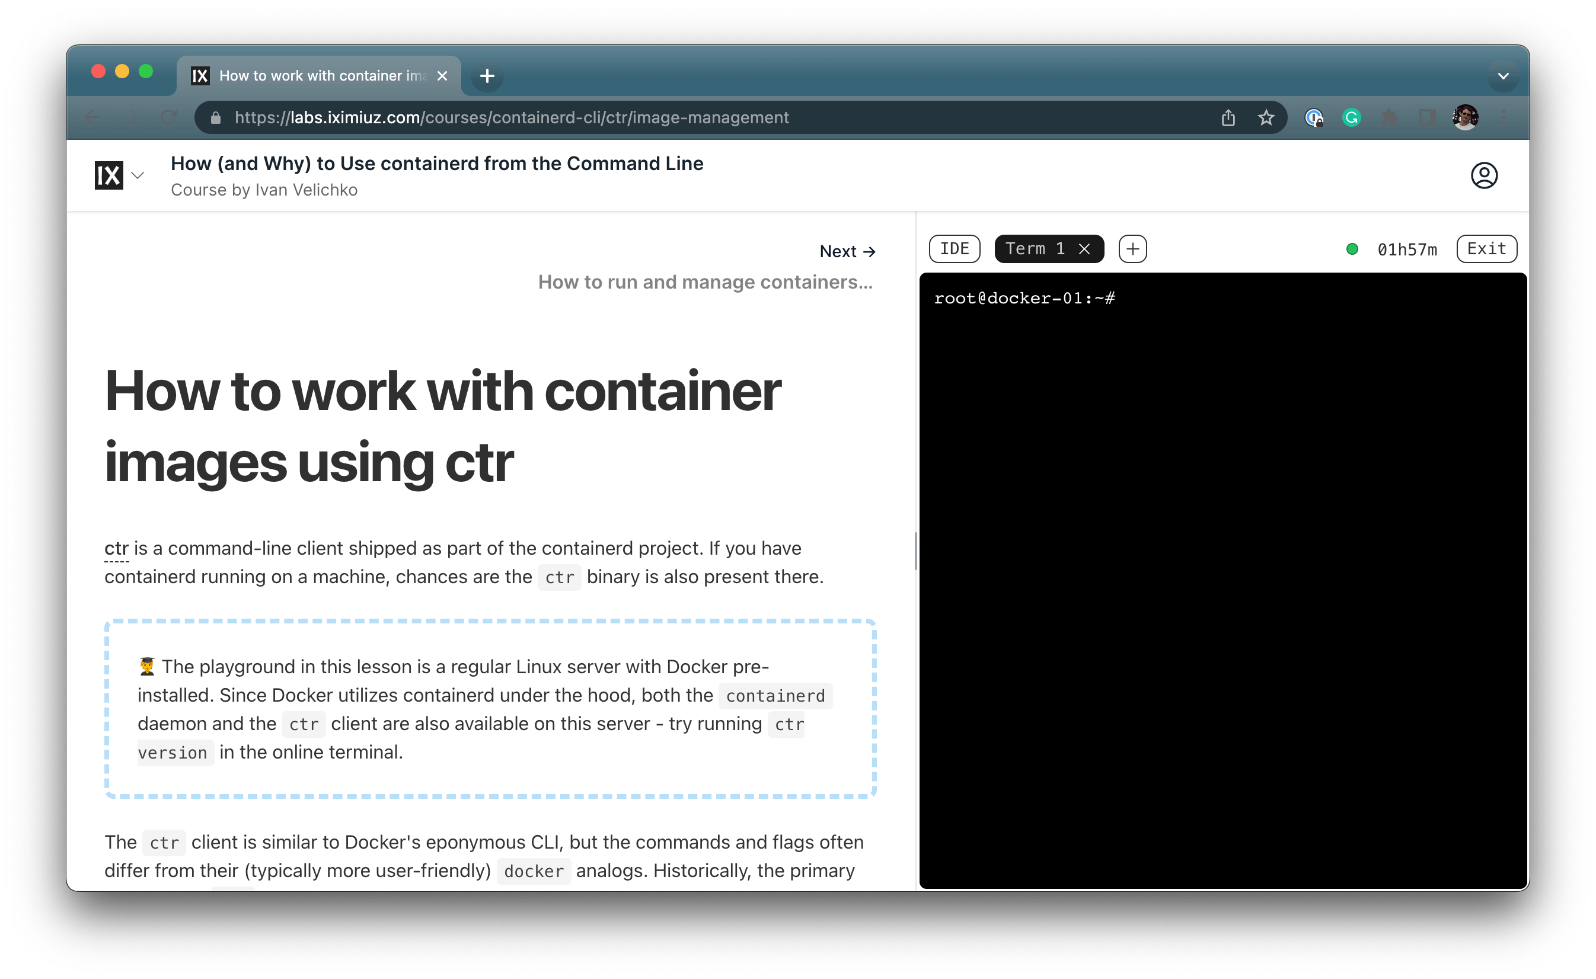1596x979 pixels.
Task: Click the graduate emoji in the note box
Action: (x=147, y=666)
